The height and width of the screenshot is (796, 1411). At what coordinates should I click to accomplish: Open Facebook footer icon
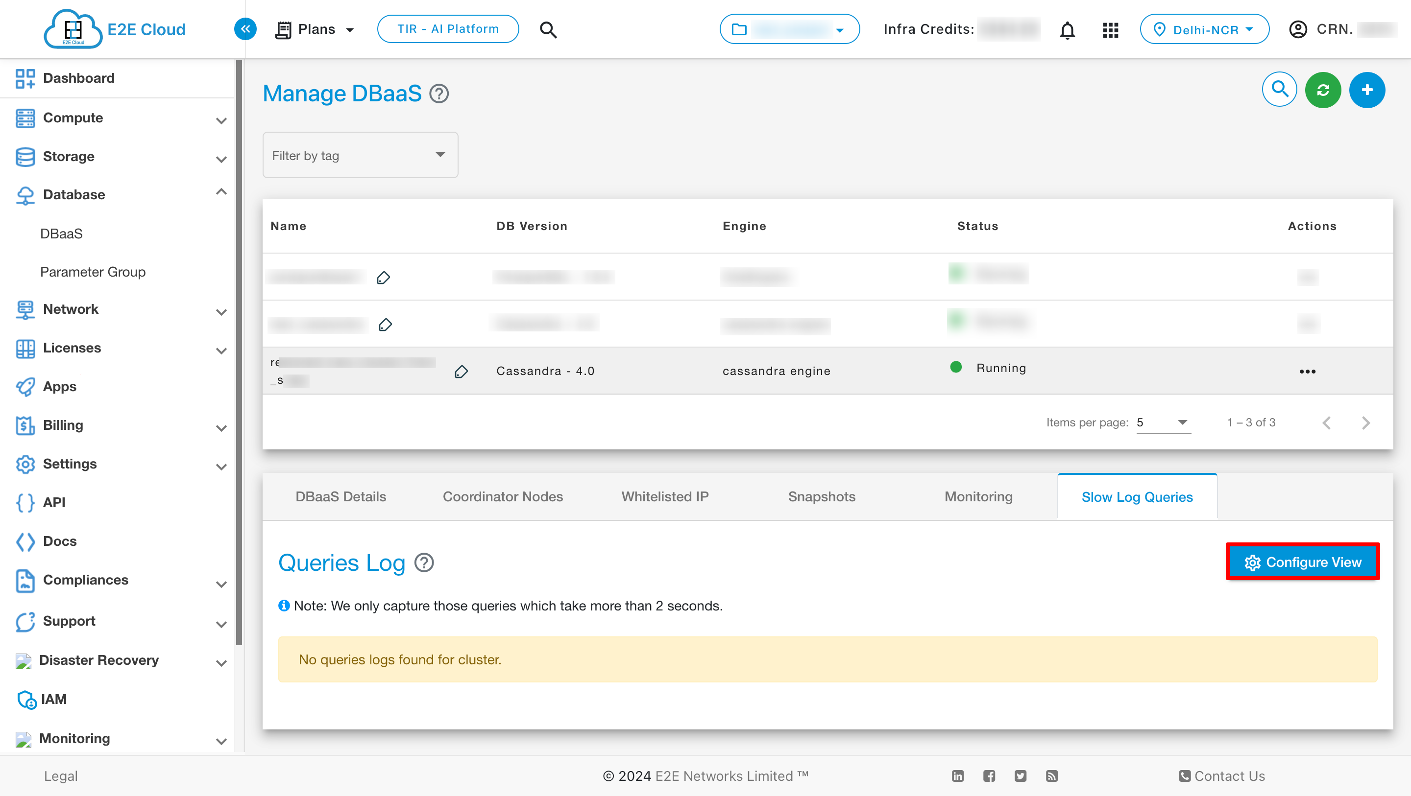989,776
